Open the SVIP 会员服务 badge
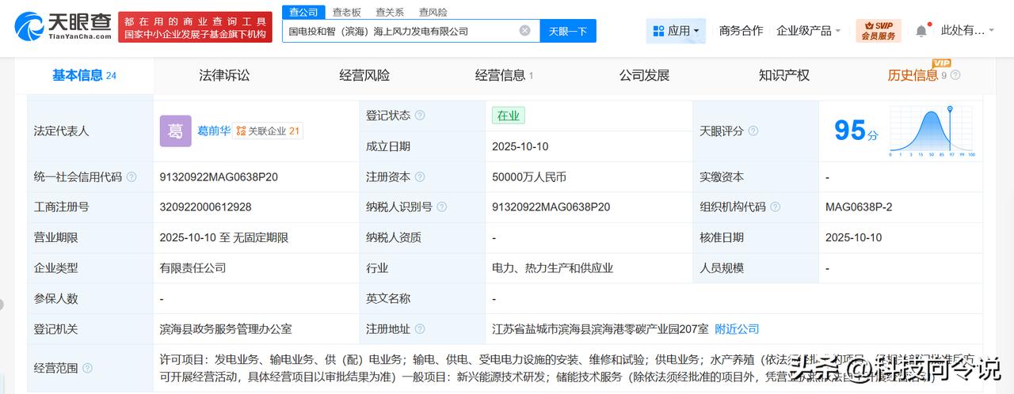 (x=879, y=31)
